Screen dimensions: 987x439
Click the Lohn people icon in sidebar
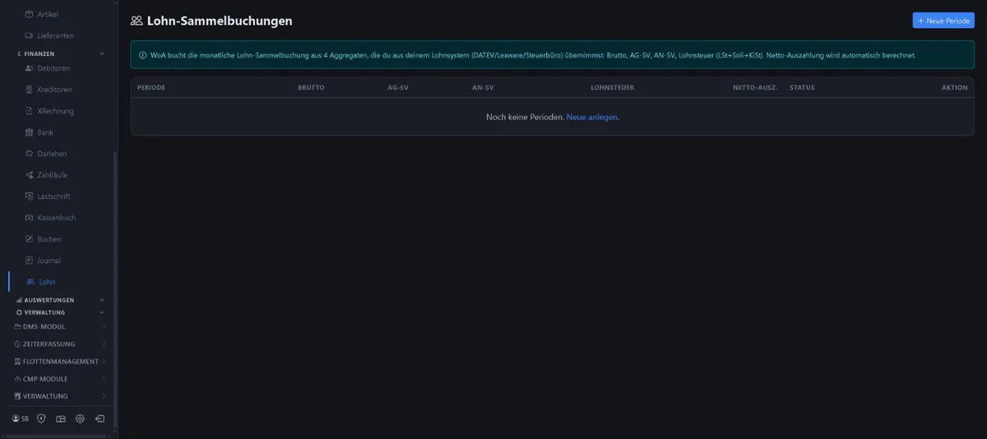30,282
